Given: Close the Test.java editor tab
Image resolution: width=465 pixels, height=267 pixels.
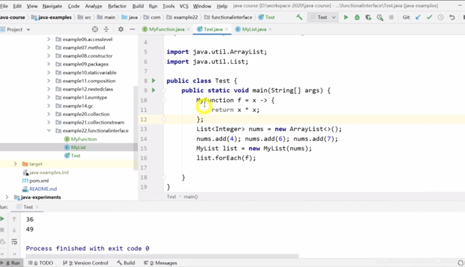Looking at the screenshot, I should pos(226,29).
